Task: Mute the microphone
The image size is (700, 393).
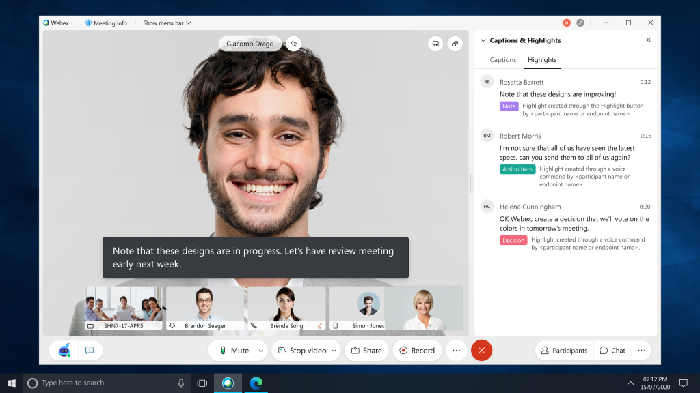Action: click(233, 350)
